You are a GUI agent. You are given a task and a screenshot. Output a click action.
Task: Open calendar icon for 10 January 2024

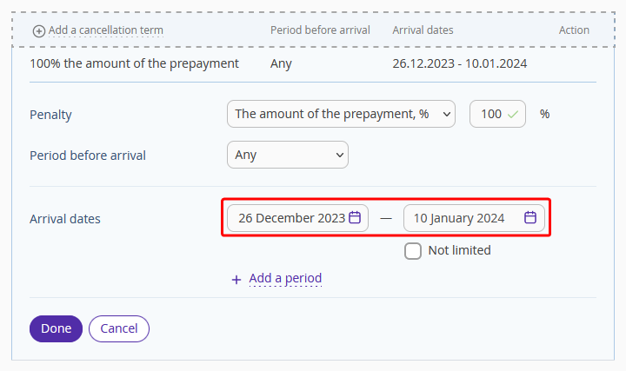tap(530, 218)
